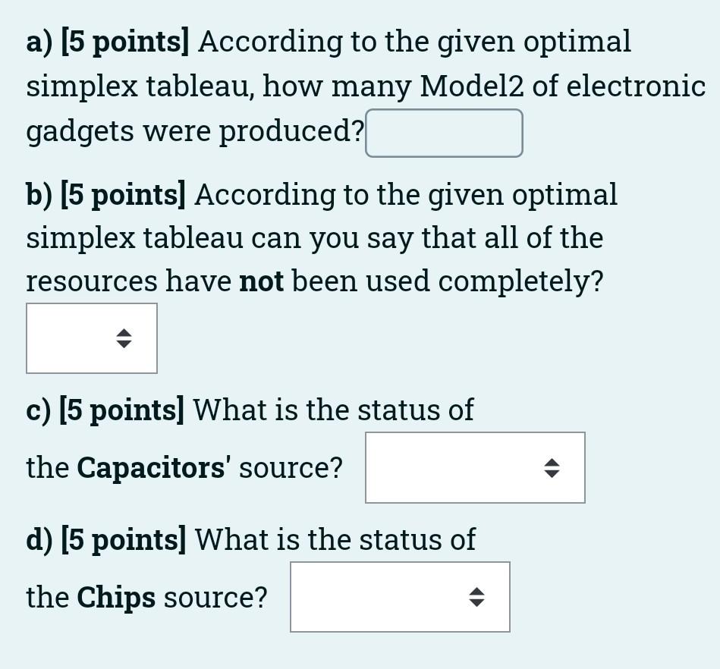Click the words "been used completely?"
Viewport: 720px width, 669px height.
click(x=448, y=281)
